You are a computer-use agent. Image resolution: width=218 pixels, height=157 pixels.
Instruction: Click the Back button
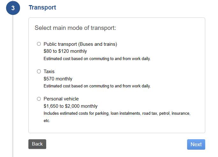(37, 144)
